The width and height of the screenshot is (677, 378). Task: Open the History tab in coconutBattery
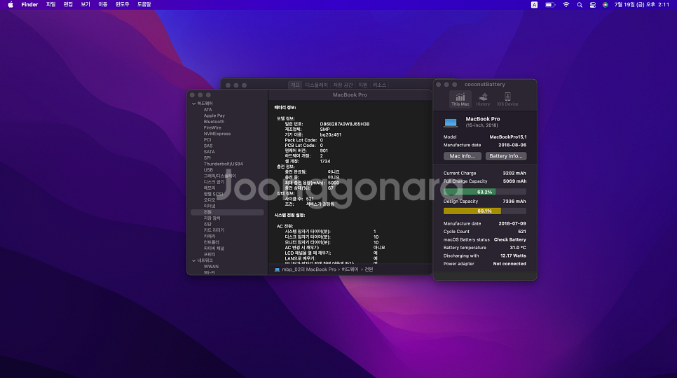(483, 99)
